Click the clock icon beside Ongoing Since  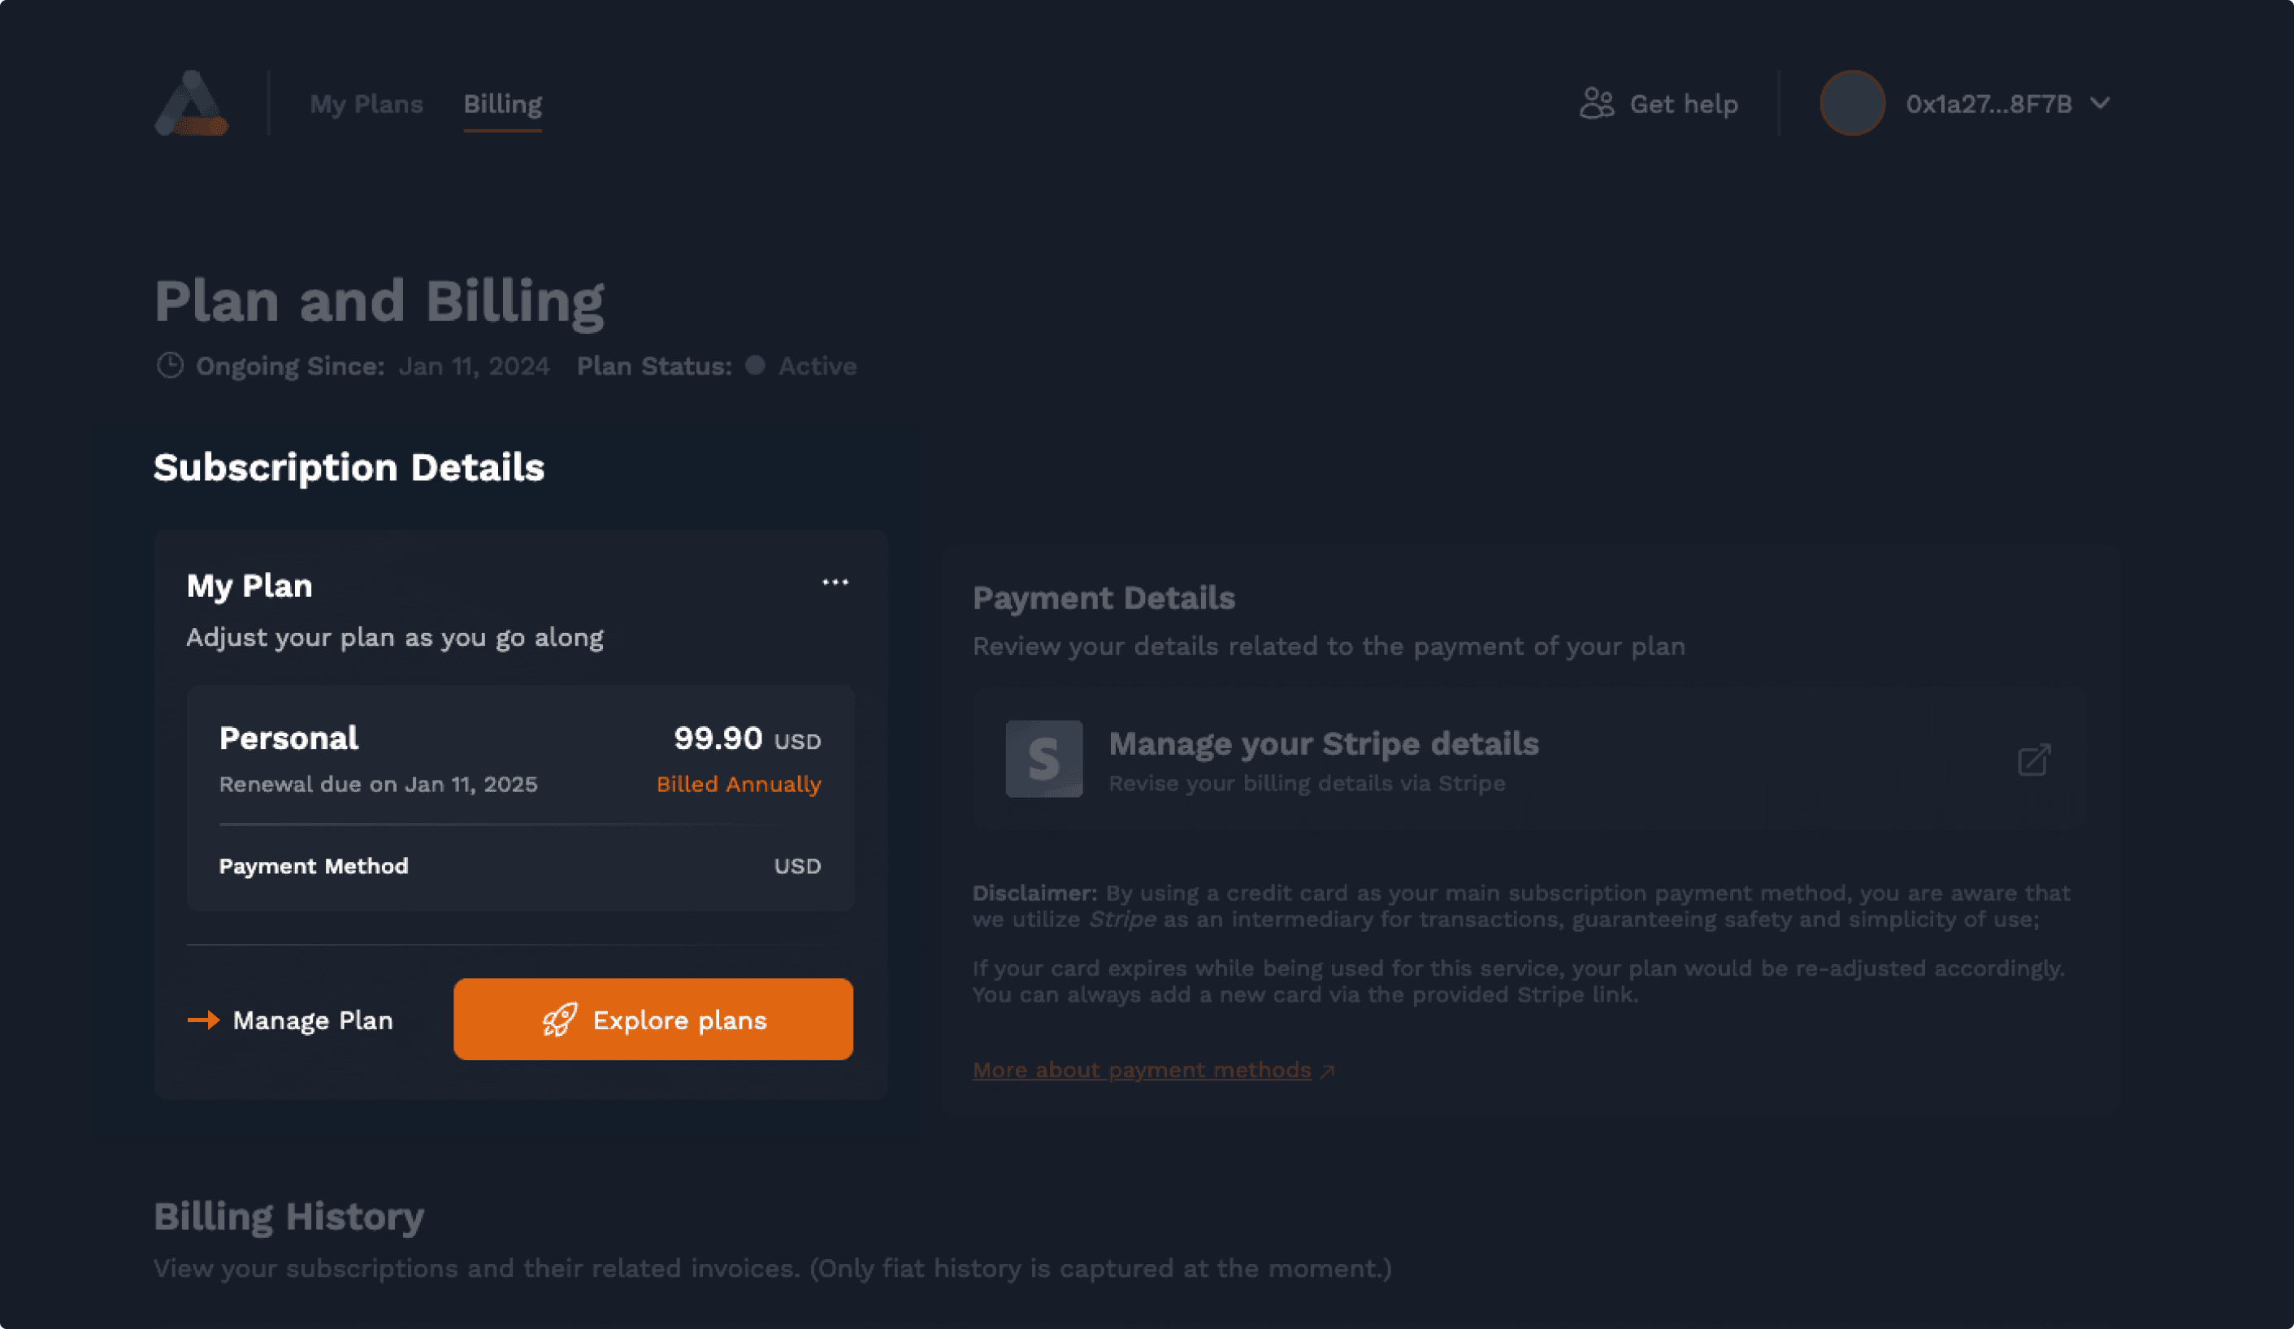170,366
